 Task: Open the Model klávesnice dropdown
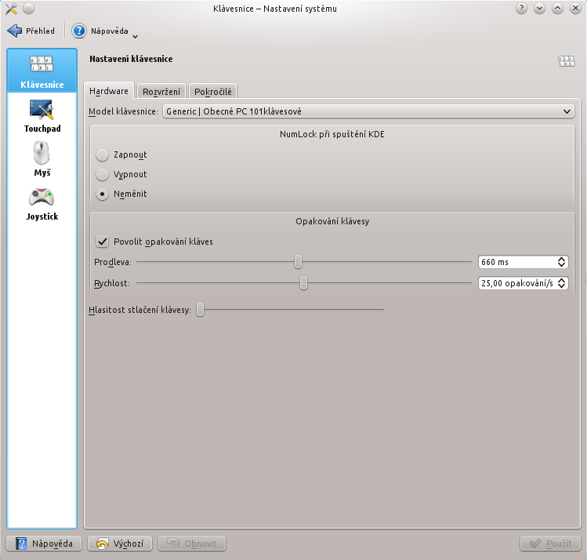pyautogui.click(x=368, y=111)
